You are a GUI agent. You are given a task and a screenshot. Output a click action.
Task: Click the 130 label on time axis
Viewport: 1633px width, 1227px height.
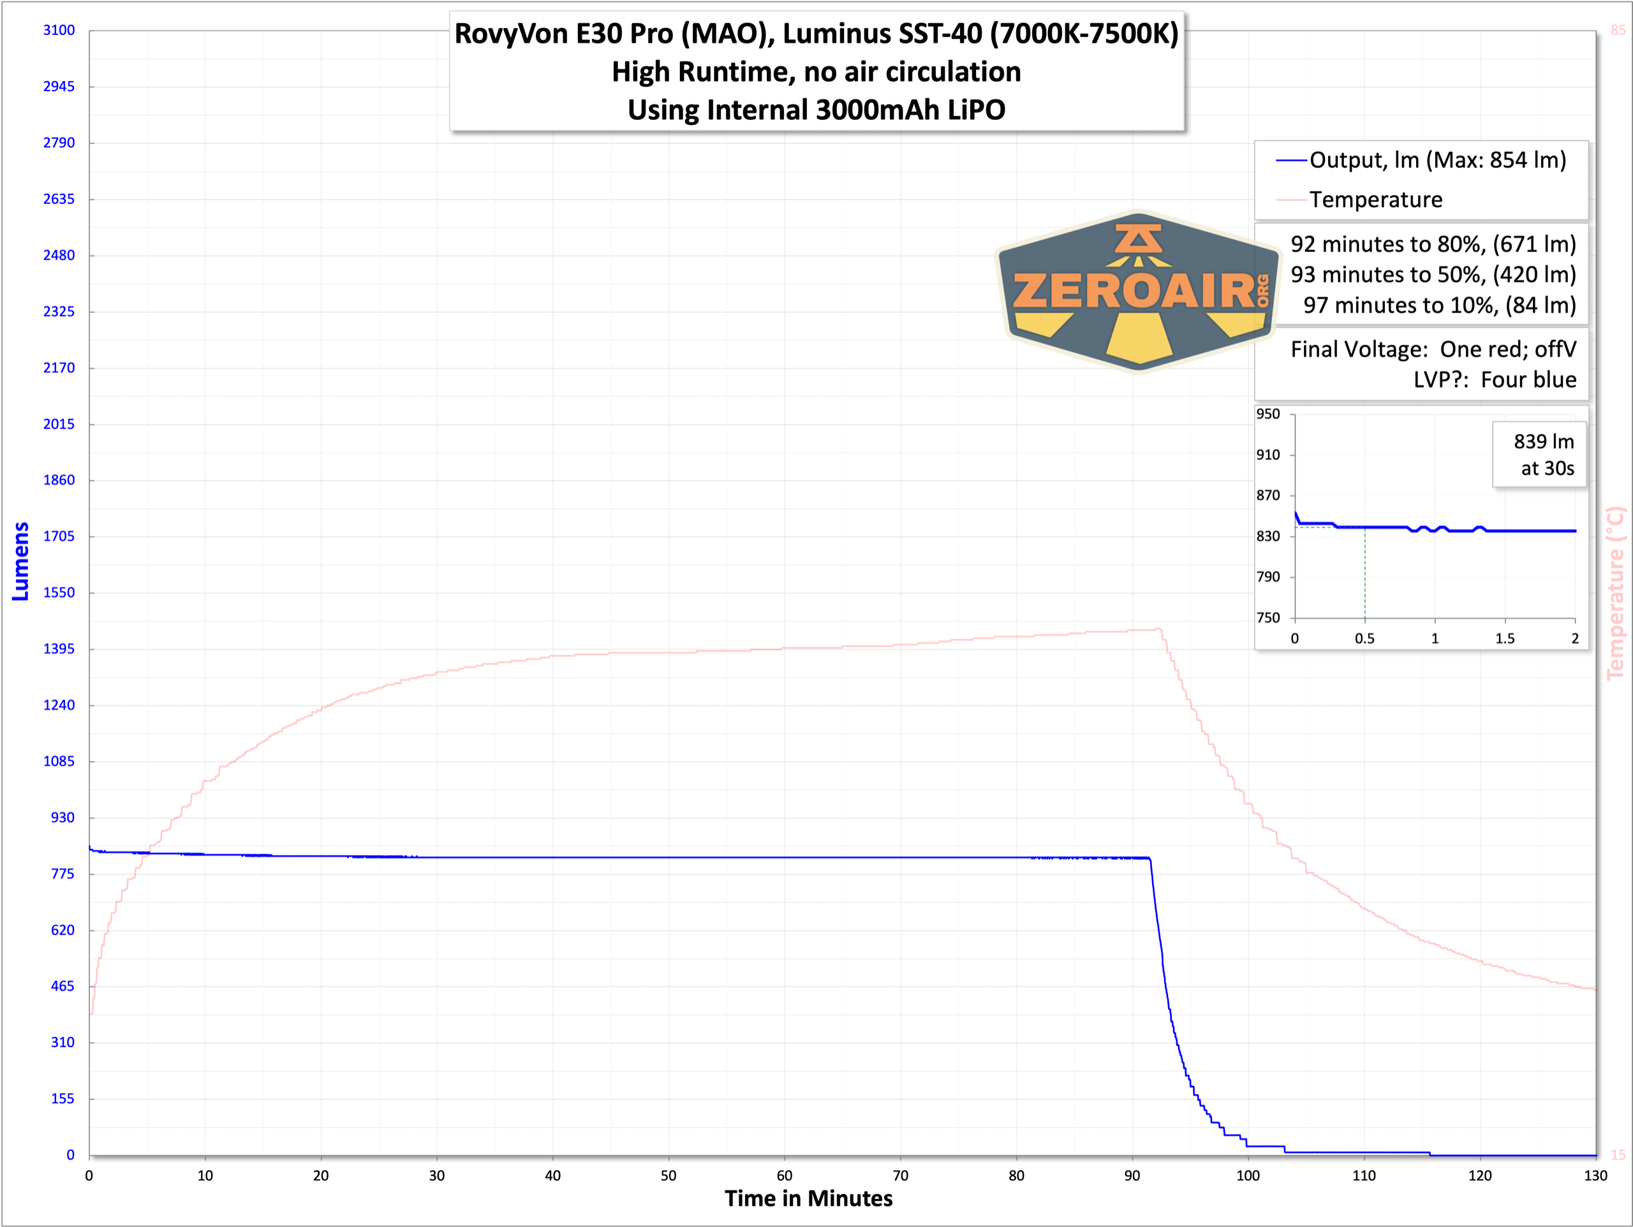click(x=1595, y=1175)
